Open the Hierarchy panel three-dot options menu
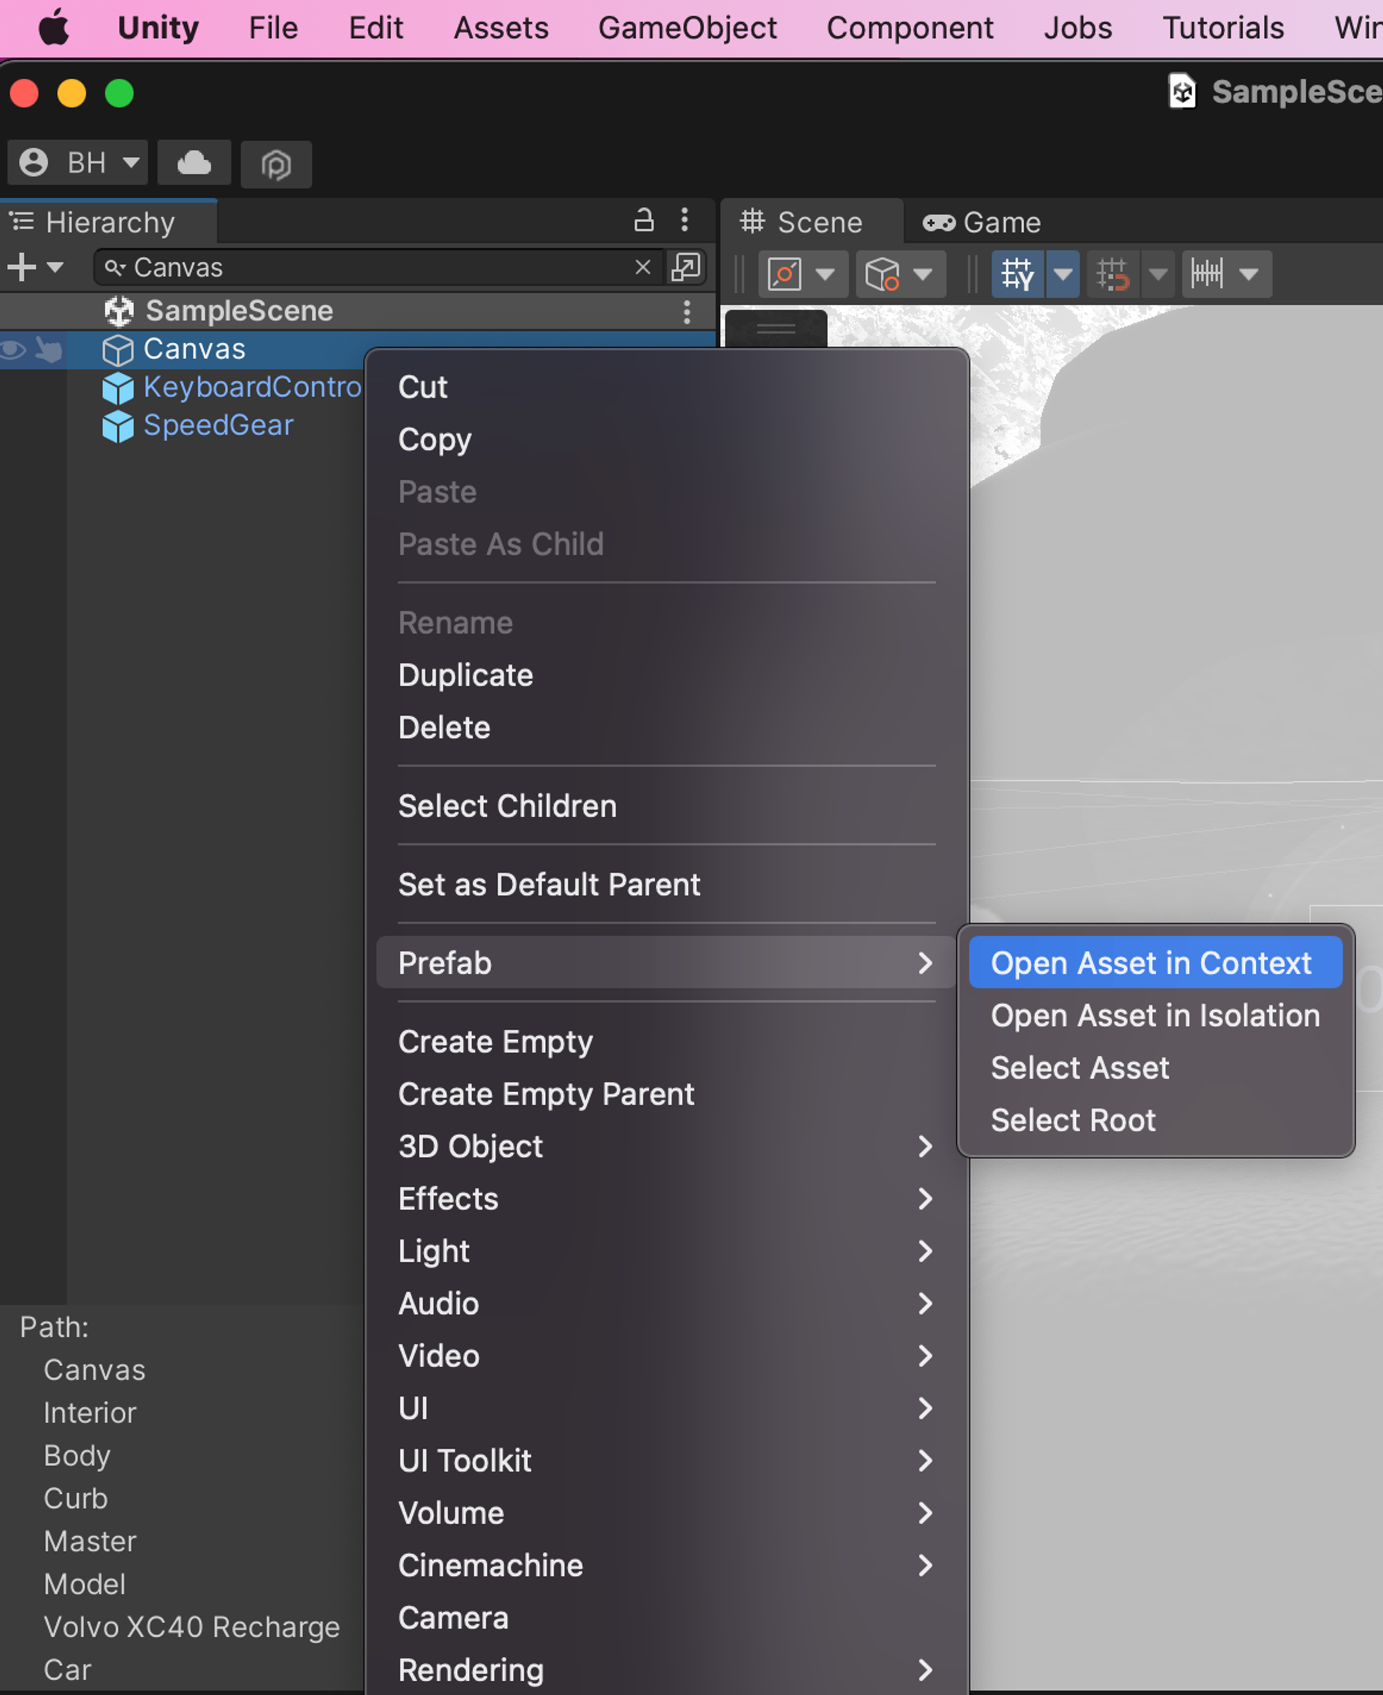 pyautogui.click(x=685, y=220)
